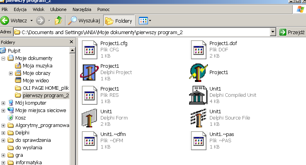The width and height of the screenshot is (306, 165).
Task: Open the address bar dropdown
Action: coord(273,32)
